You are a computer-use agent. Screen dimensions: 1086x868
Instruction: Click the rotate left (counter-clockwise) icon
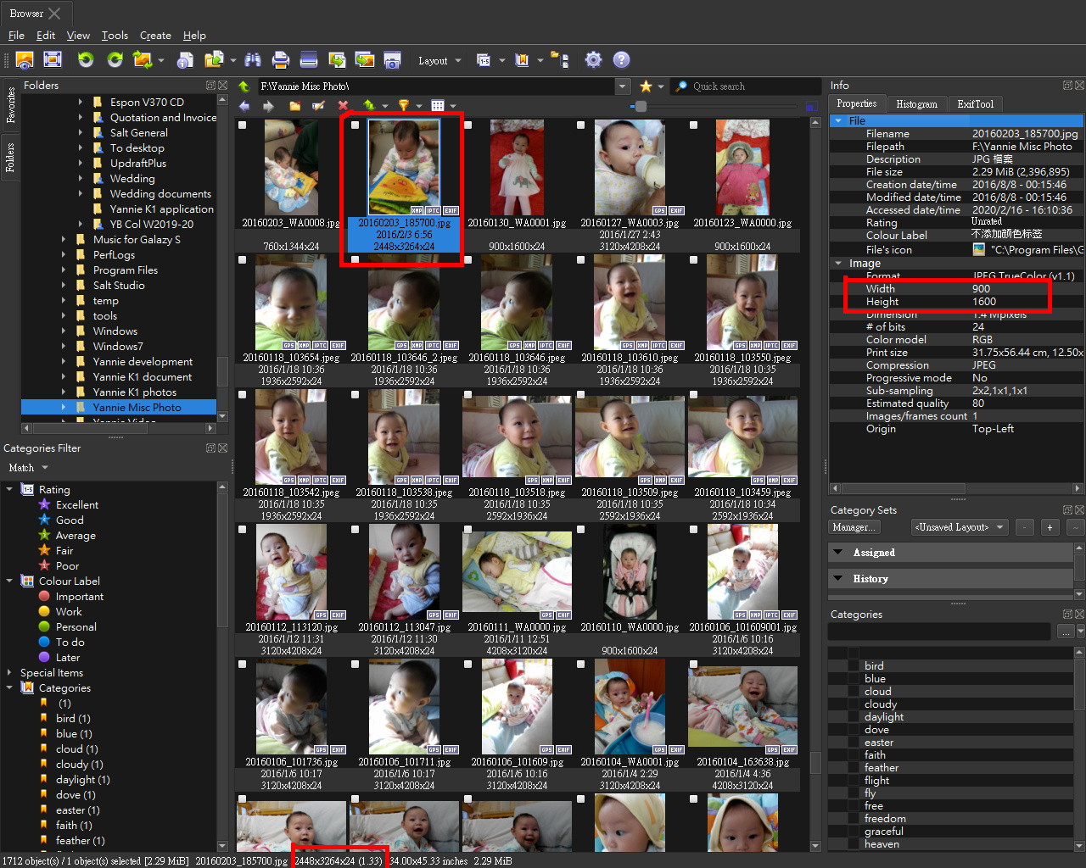tap(86, 59)
